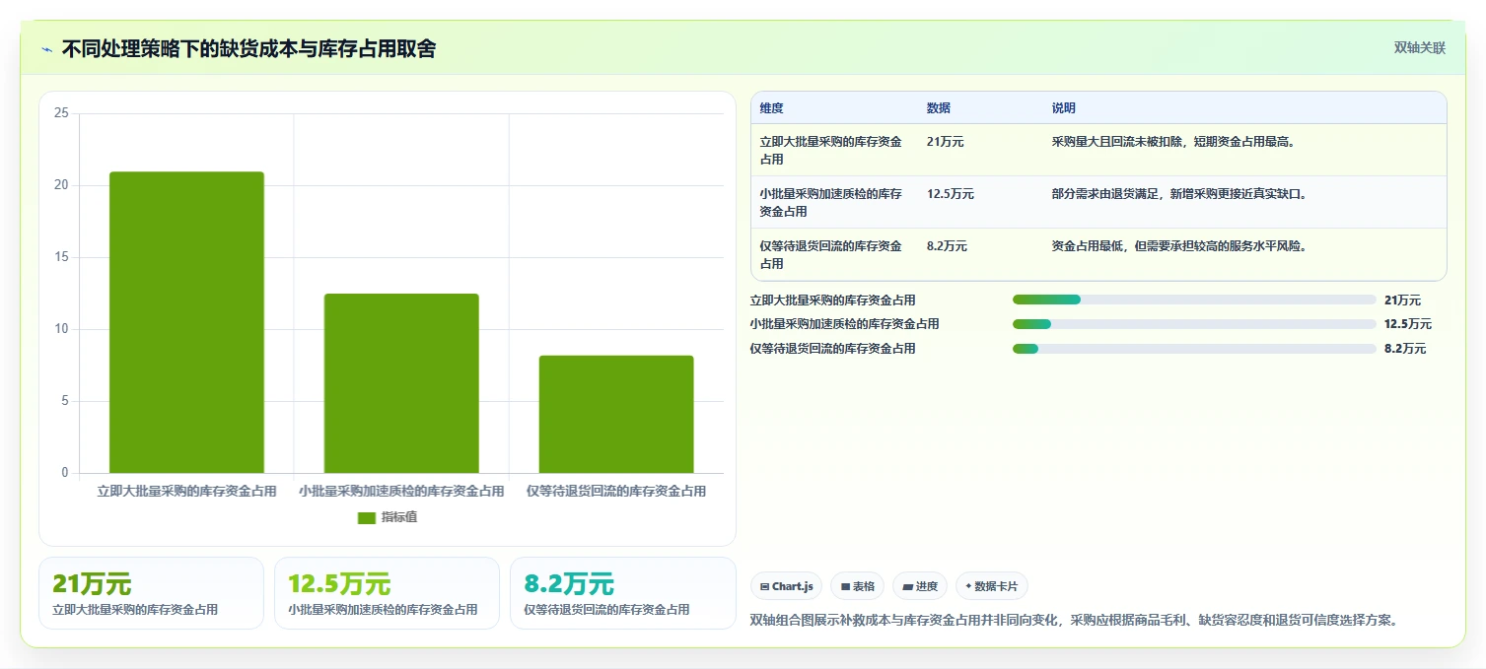Click the 21万元 value beside the progress bar

tap(1402, 301)
